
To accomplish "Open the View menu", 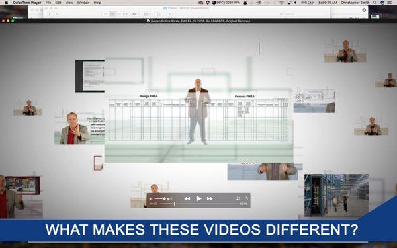I will click(x=69, y=3).
